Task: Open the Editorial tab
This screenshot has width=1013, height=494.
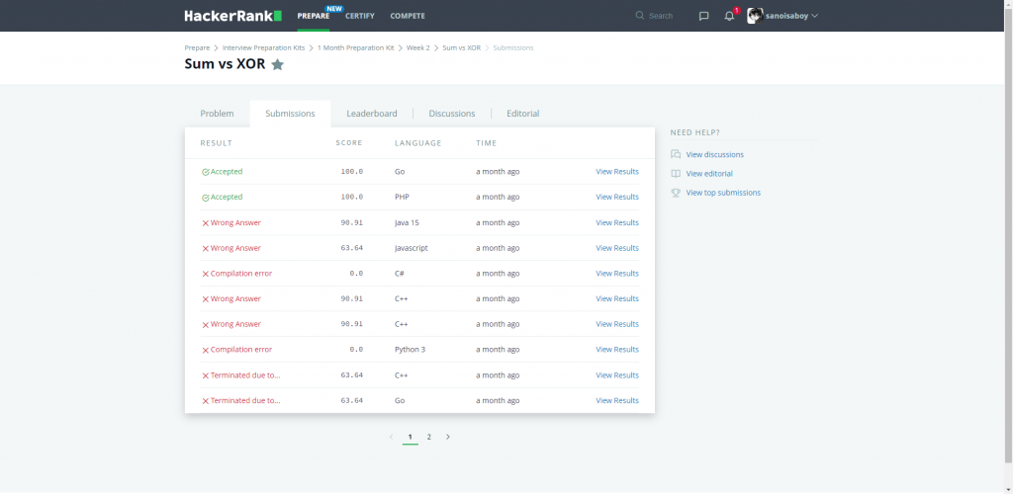Action: pos(522,114)
